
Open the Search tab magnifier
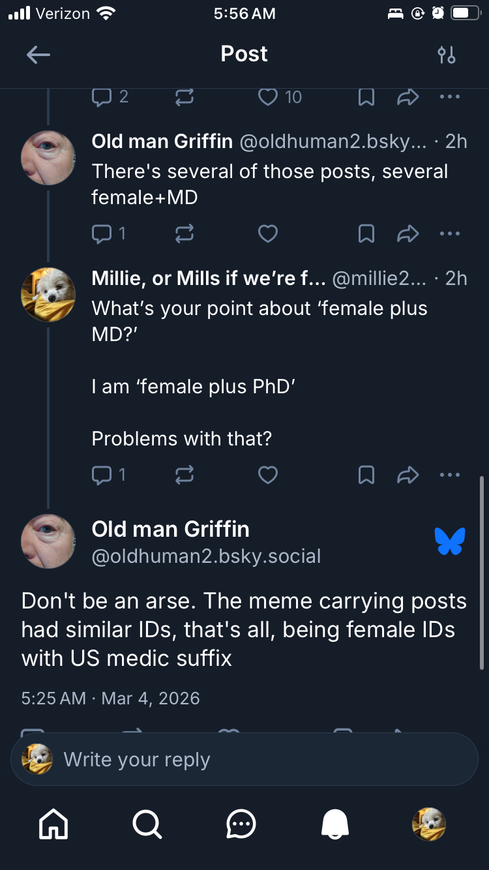click(x=147, y=824)
